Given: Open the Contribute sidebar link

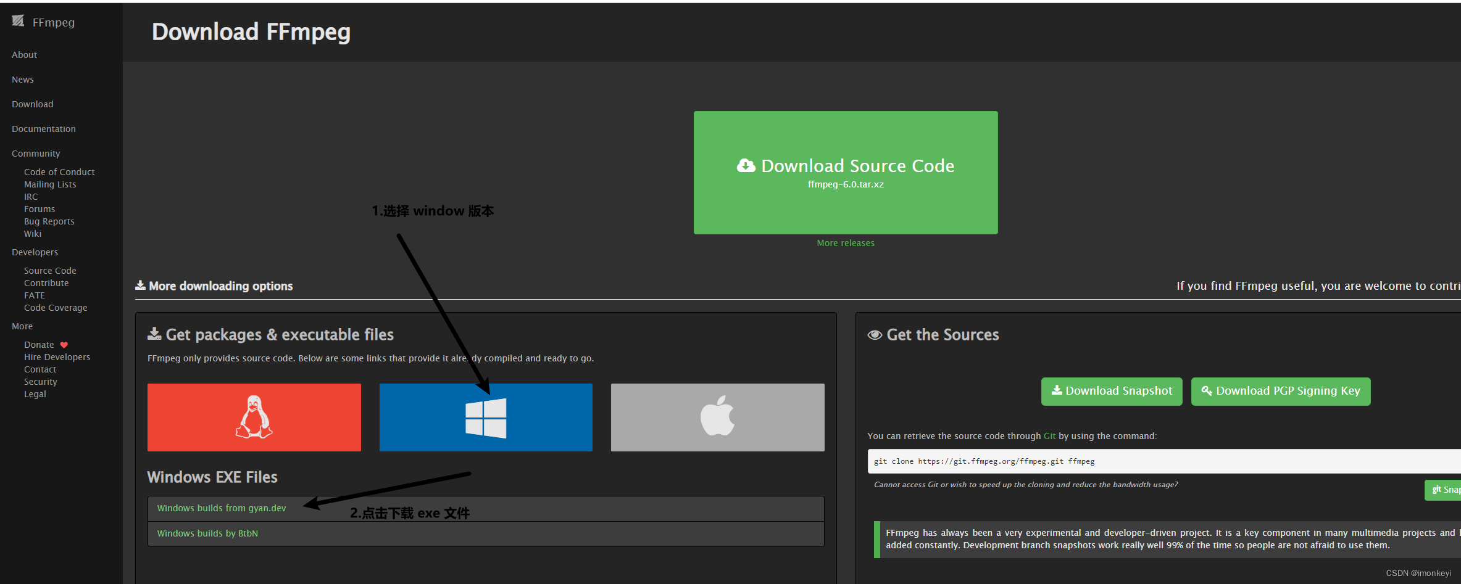Looking at the screenshot, I should point(46,283).
